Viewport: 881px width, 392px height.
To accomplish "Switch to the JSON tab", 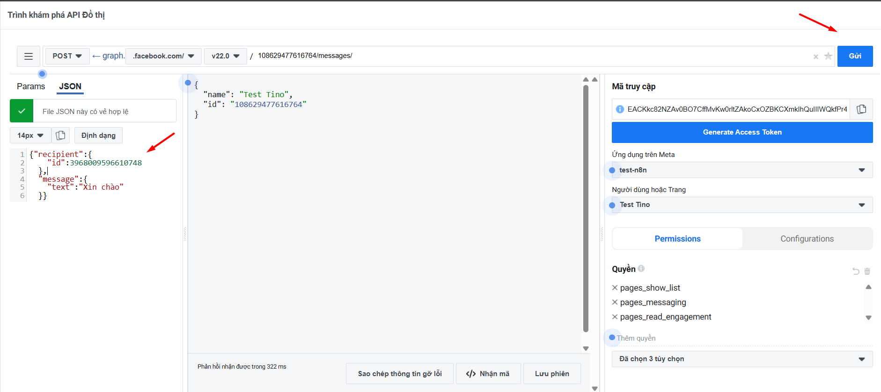I will coord(70,86).
